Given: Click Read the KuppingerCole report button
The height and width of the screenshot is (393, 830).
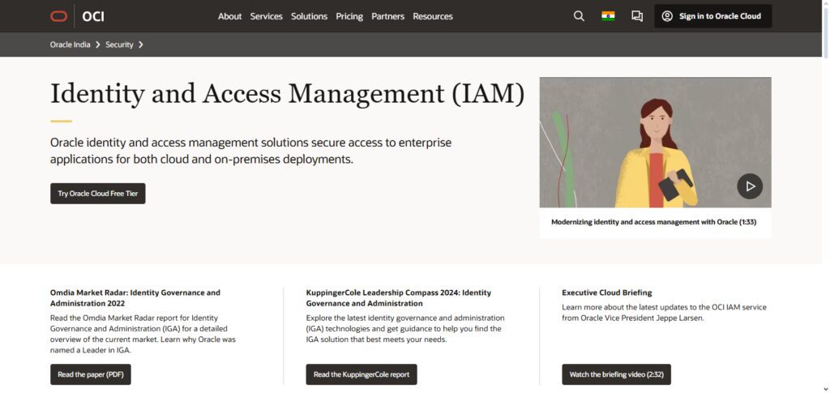Looking at the screenshot, I should (362, 374).
